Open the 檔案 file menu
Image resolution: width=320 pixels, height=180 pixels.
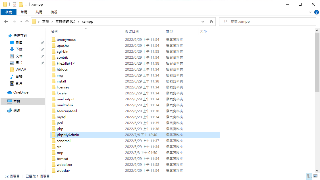[x=9, y=12]
